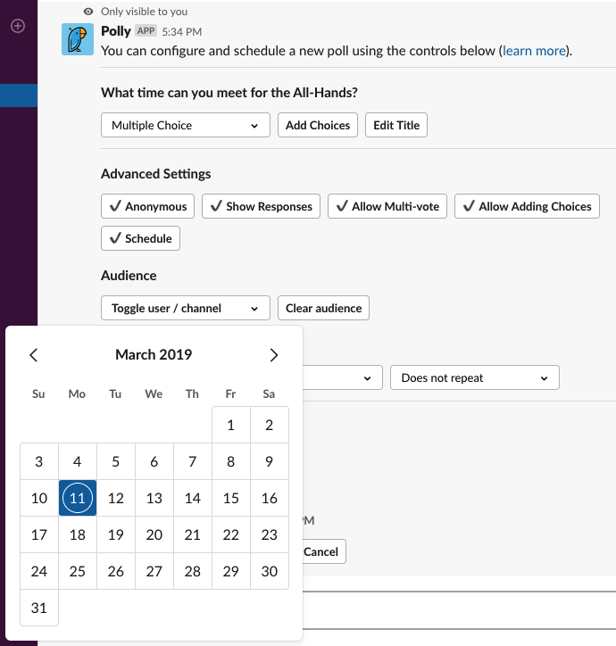
Task: Toggle the Anonymous setting
Action: tap(148, 206)
